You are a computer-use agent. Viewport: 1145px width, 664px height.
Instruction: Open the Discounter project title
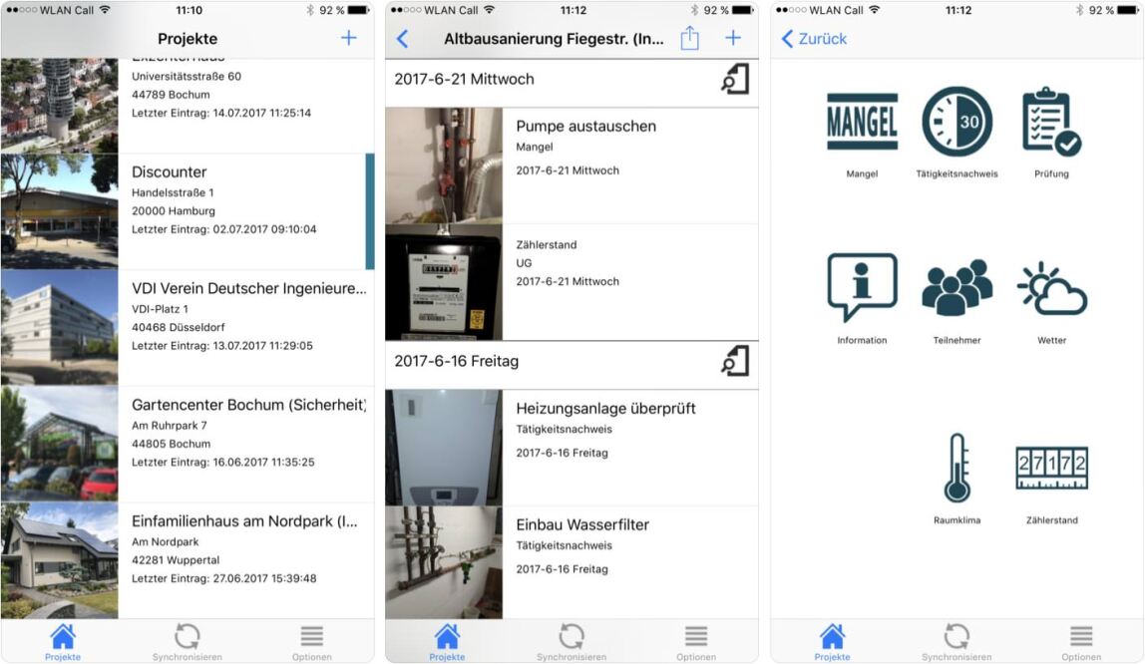point(169,172)
